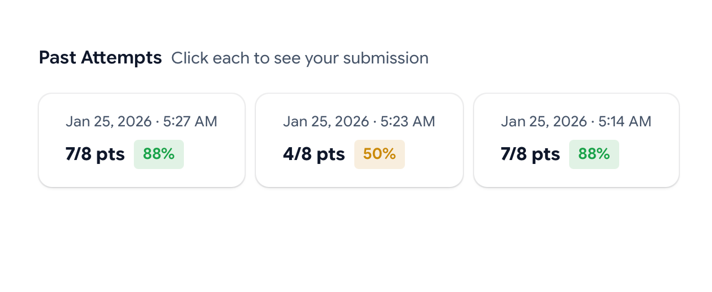This screenshot has width=712, height=292.
Task: Select 7/8 pts in the 5:27 AM attempt
Action: pyautogui.click(x=95, y=154)
